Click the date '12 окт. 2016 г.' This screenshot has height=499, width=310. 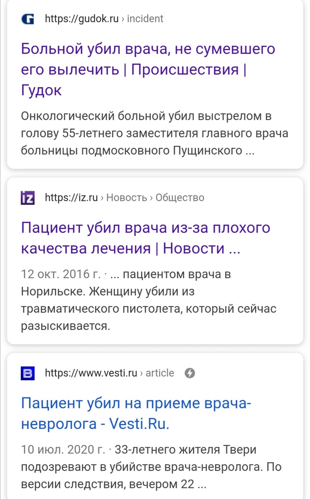60,275
